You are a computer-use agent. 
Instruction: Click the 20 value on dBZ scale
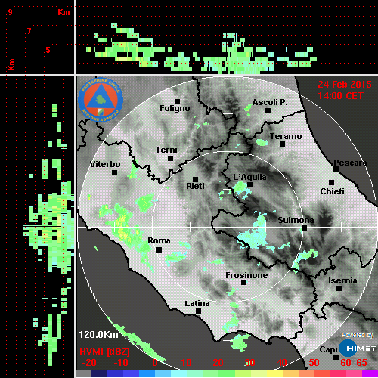pos(218,363)
